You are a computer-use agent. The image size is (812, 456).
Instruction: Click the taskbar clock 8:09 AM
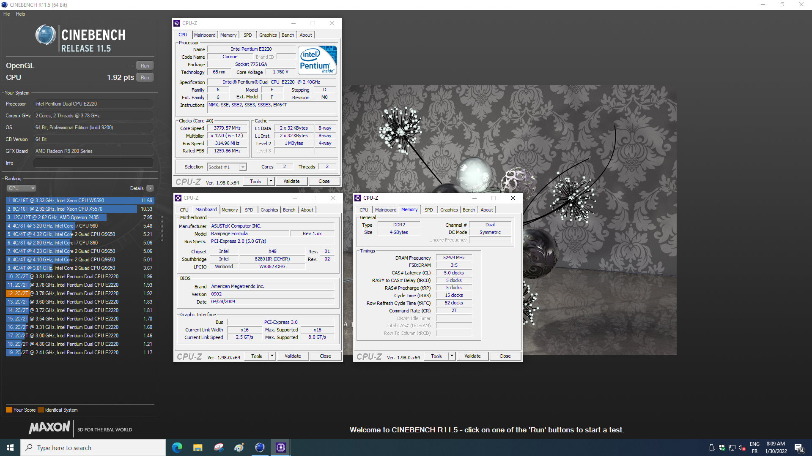tap(776, 448)
